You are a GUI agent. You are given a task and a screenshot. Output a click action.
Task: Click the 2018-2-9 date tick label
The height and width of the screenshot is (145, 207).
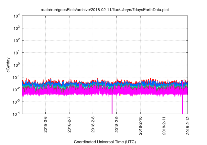116,124
